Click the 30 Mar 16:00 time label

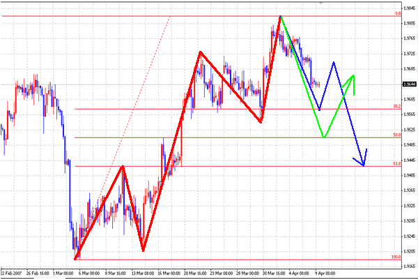coord(274,273)
